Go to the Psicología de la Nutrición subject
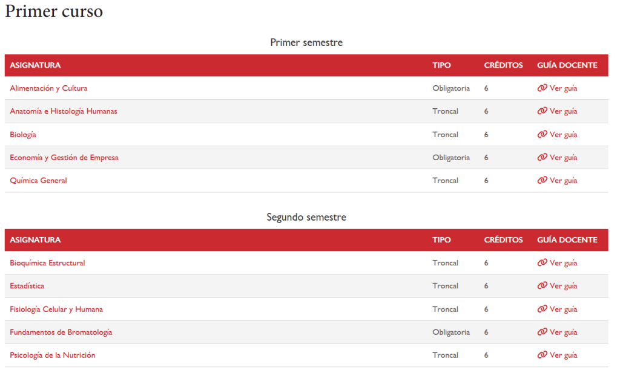Image resolution: width=620 pixels, height=376 pixels. (53, 355)
